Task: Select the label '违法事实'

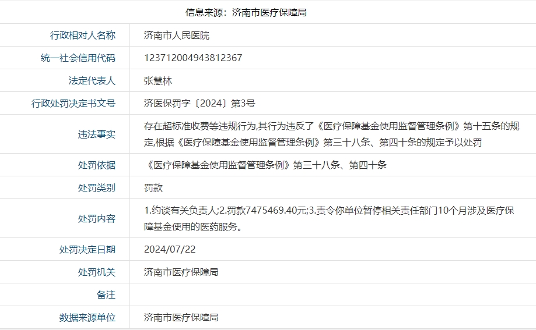Action: pos(97,134)
